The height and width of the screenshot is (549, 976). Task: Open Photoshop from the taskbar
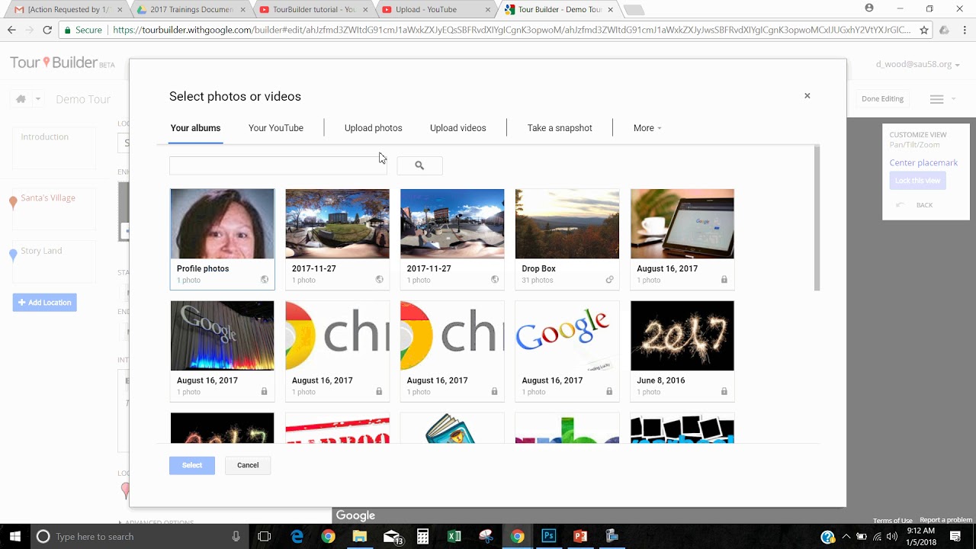pos(548,537)
